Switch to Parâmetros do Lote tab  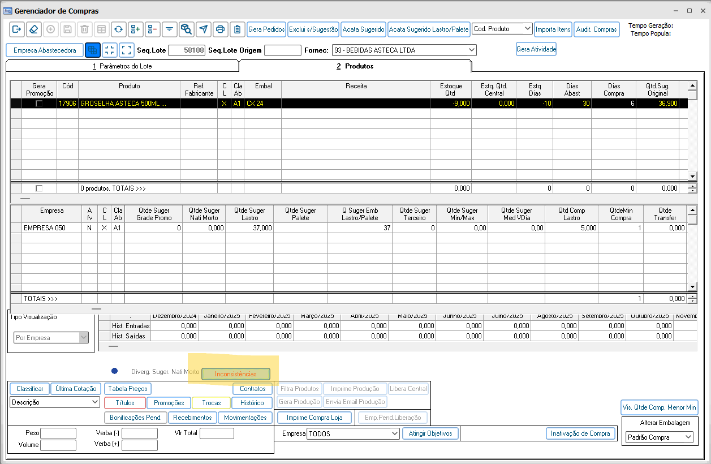pyautogui.click(x=122, y=66)
